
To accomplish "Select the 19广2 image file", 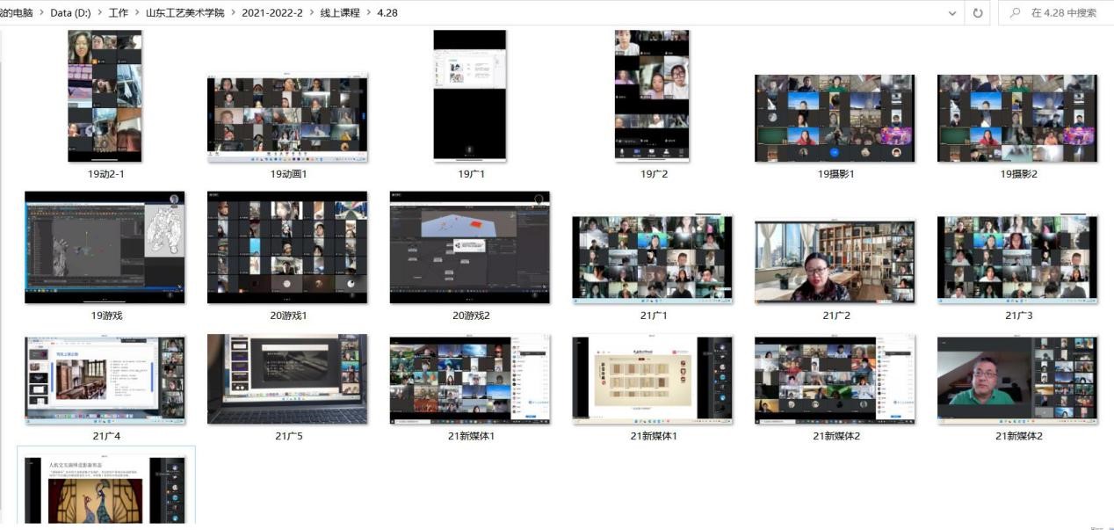I will point(652,96).
